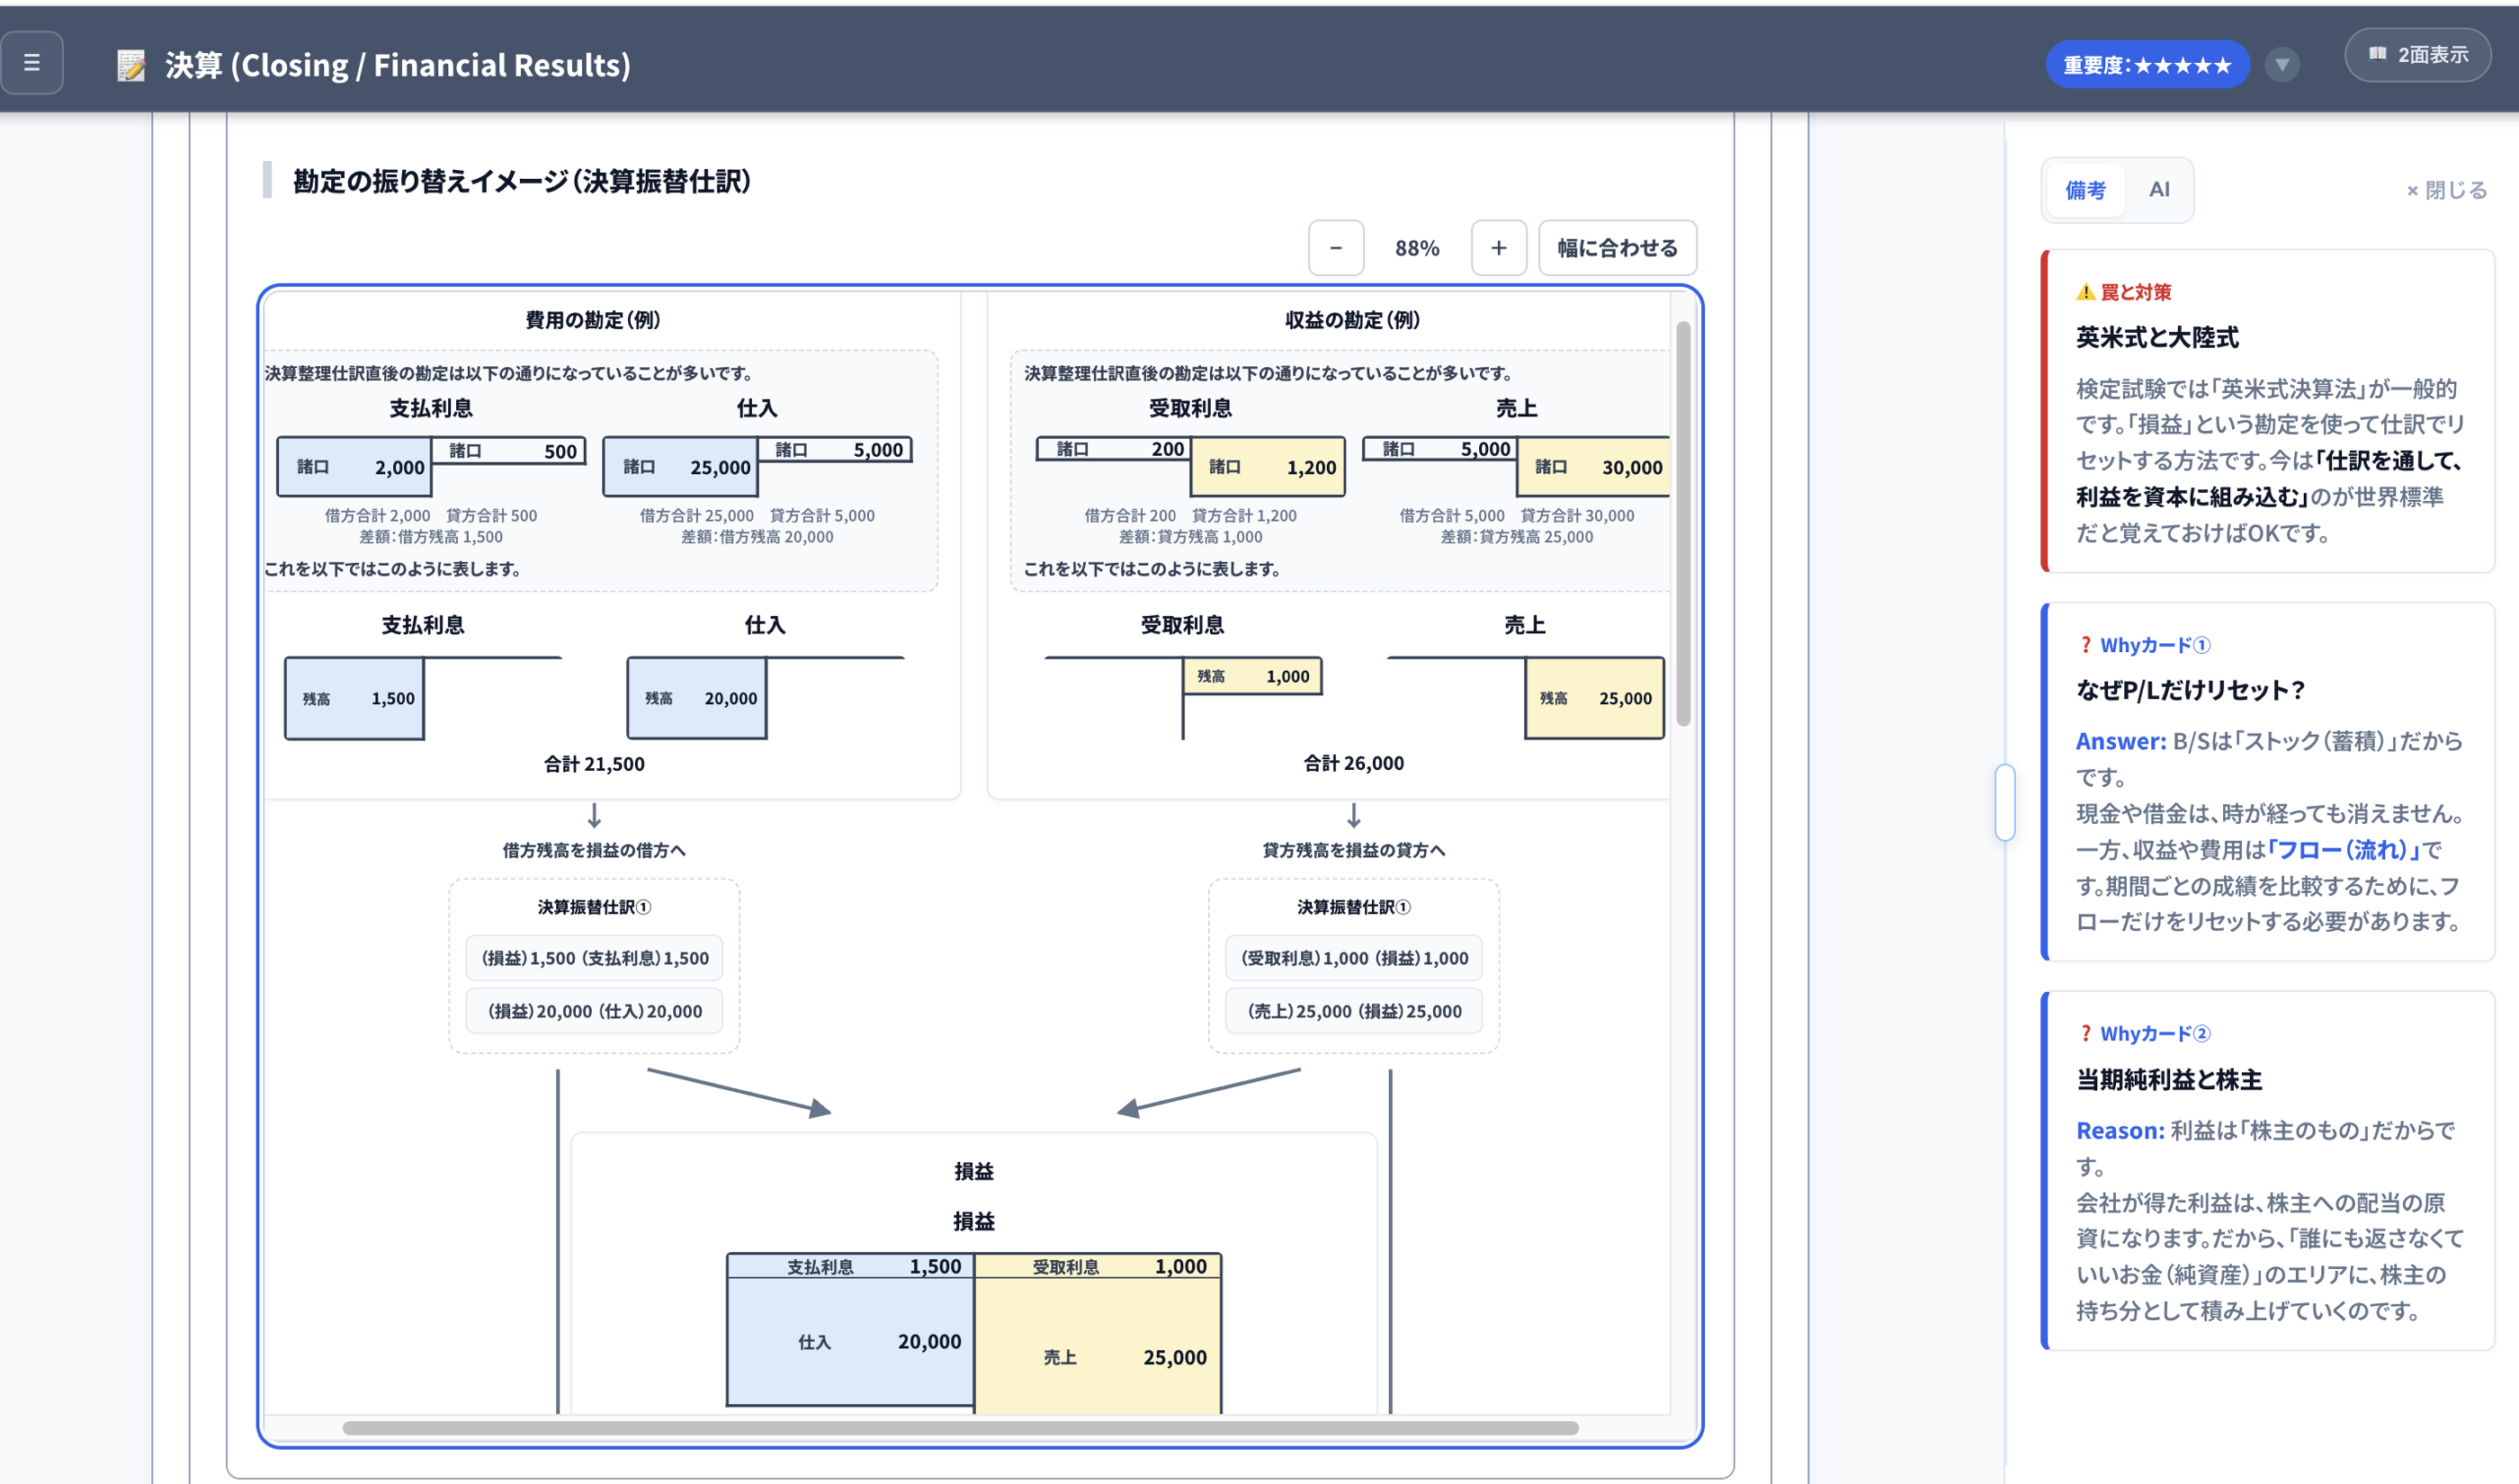
Task: Click journal entry (損益)1,500 (支払利息)1,500
Action: (594, 958)
